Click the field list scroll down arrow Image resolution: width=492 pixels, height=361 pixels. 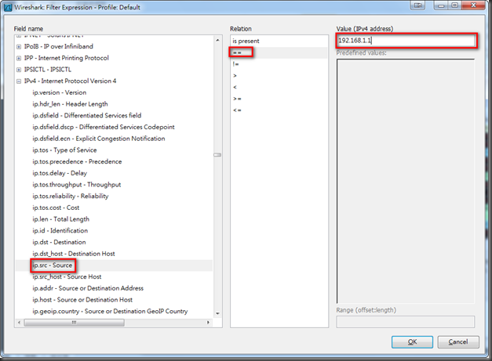coord(217,313)
